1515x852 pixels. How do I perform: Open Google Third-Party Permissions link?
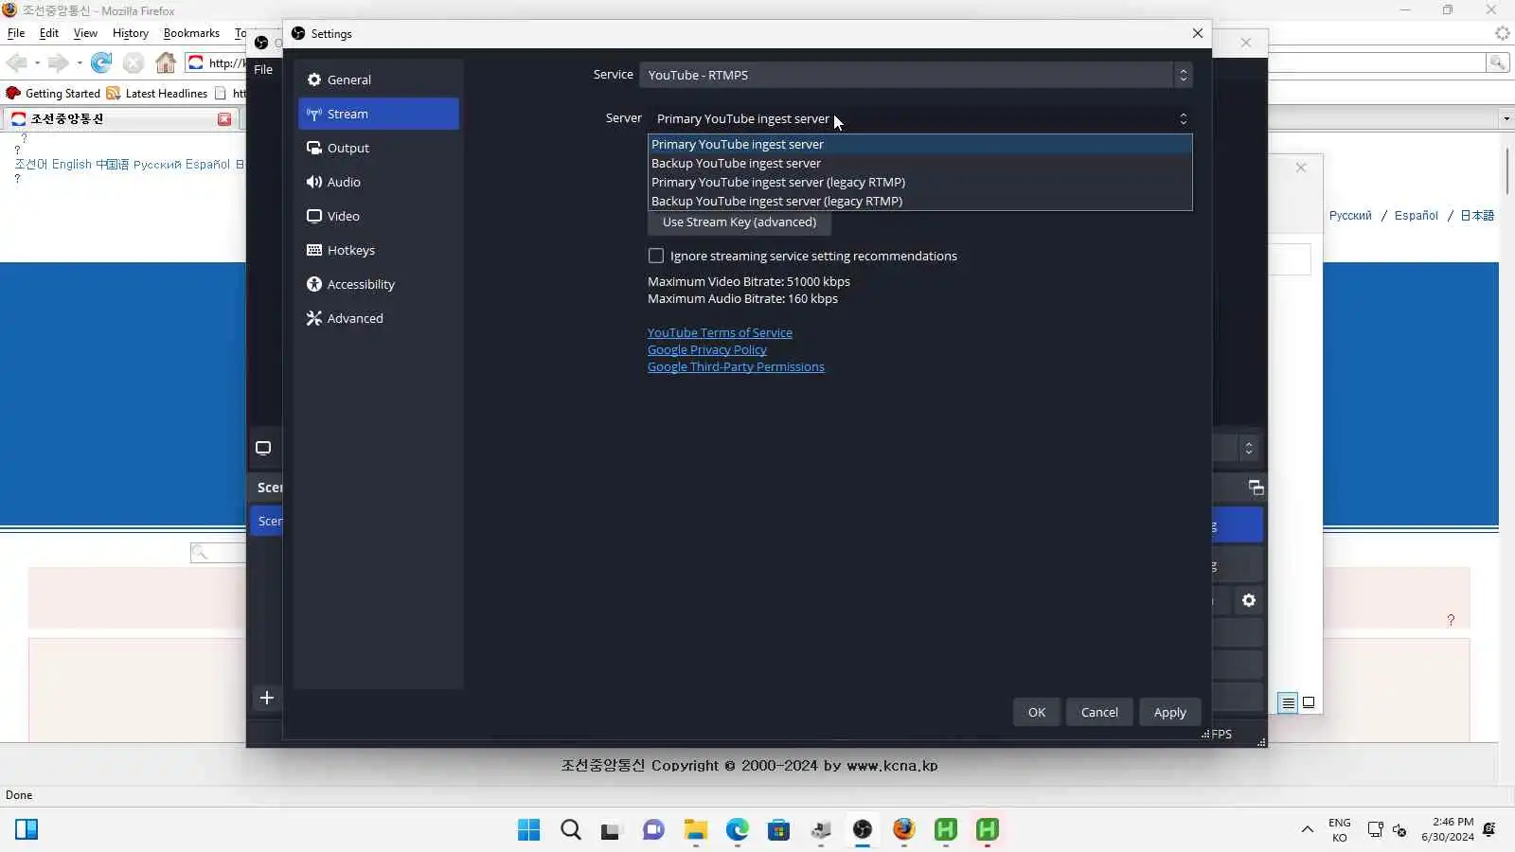pyautogui.click(x=736, y=366)
